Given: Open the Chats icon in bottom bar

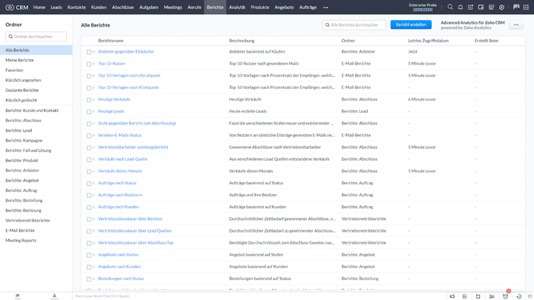Looking at the screenshot, I should point(17,296).
